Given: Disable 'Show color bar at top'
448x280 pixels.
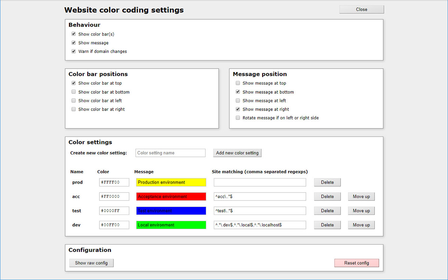Looking at the screenshot, I should point(73,83).
